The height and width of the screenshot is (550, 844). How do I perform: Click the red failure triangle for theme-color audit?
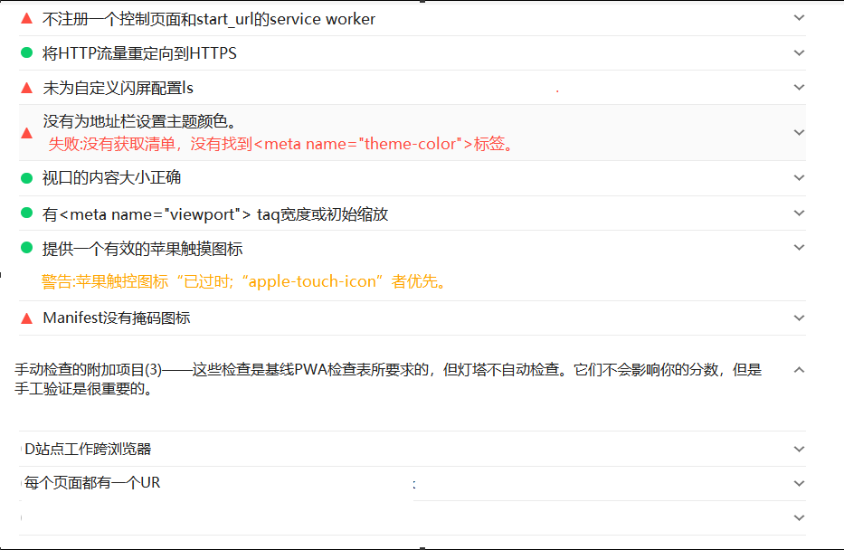(25, 133)
